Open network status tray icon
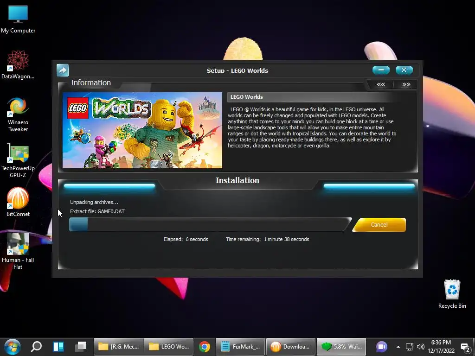This screenshot has width=475, height=356. (409, 347)
